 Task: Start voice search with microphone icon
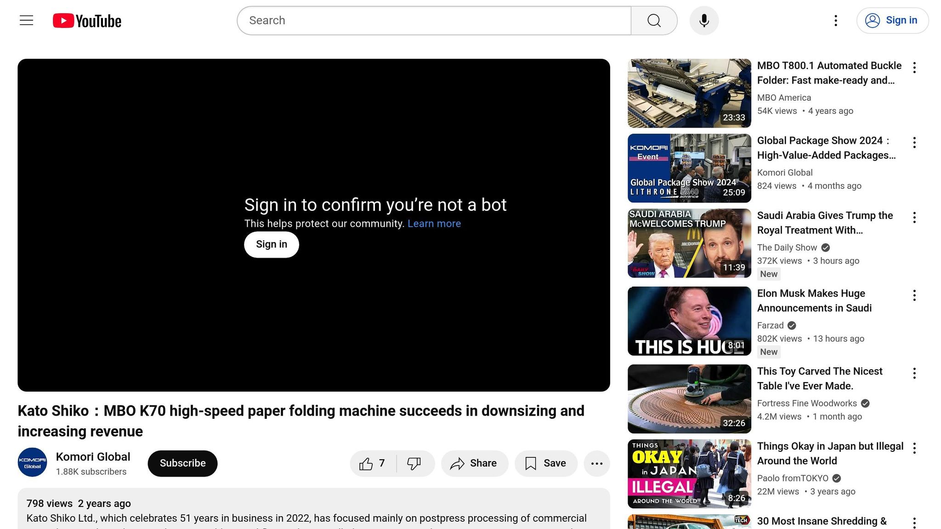(x=704, y=21)
